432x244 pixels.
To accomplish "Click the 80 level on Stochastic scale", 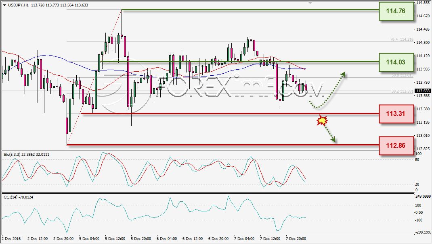I will point(417,159).
